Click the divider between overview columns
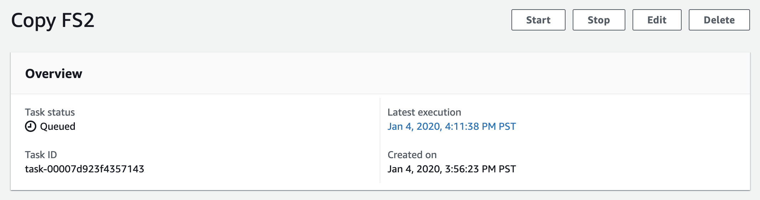 click(x=380, y=140)
